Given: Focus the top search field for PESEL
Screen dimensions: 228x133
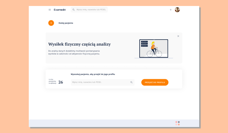Looking at the screenshot, I should pos(89,10).
